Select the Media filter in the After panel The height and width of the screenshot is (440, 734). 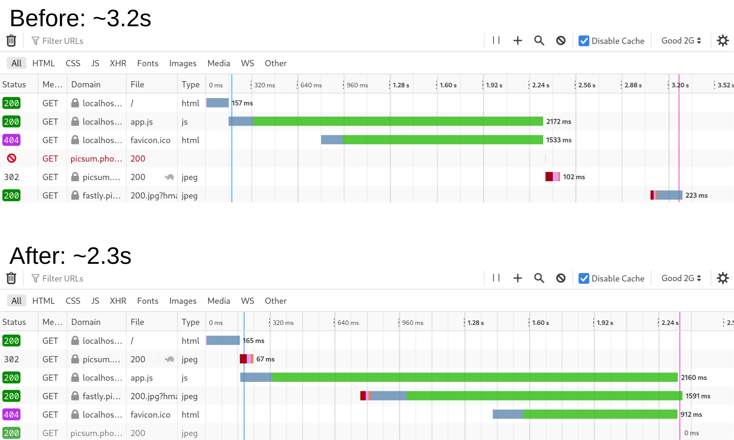coord(219,301)
